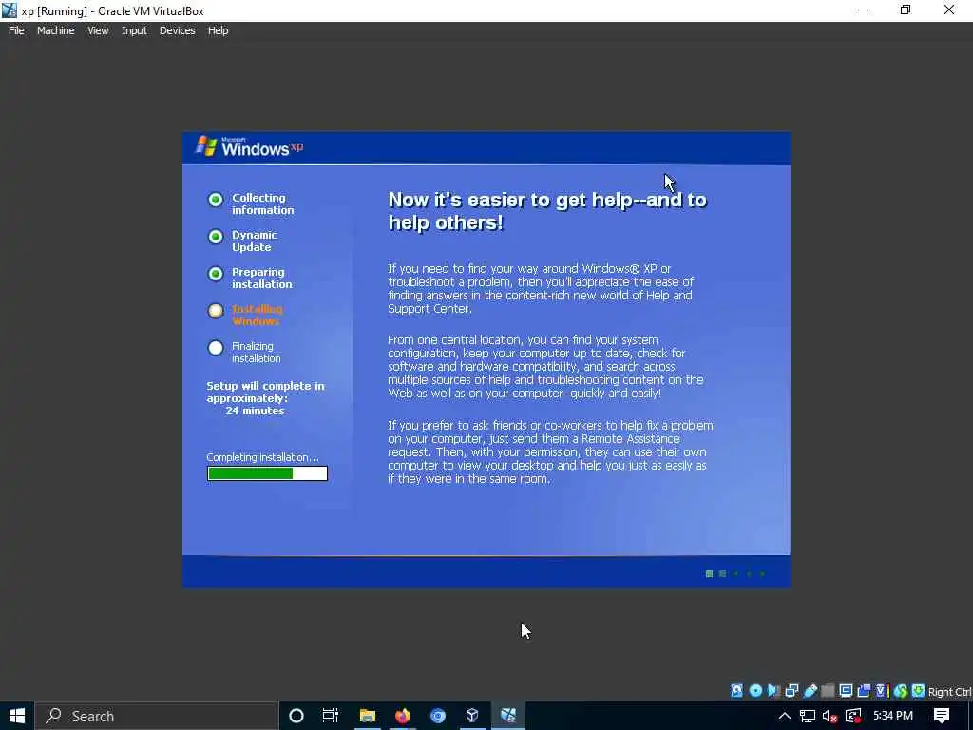973x730 pixels.
Task: Open the Devices menu
Action: (x=177, y=30)
